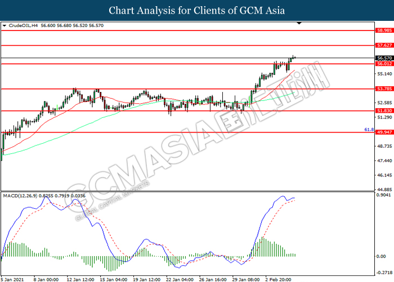Screen dimensions: 394x282
Task: Click the 5 Jan 2021 date label
Action: click(12, 280)
